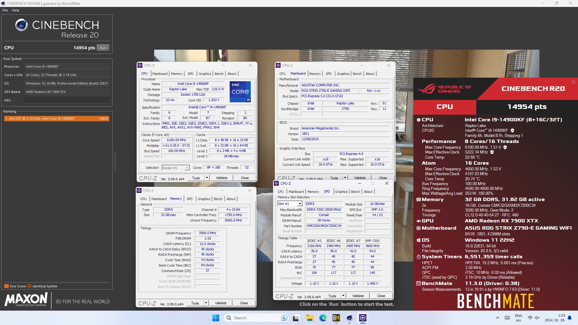Click Validate in CPU-Z Memory window

pyautogui.click(x=221, y=303)
